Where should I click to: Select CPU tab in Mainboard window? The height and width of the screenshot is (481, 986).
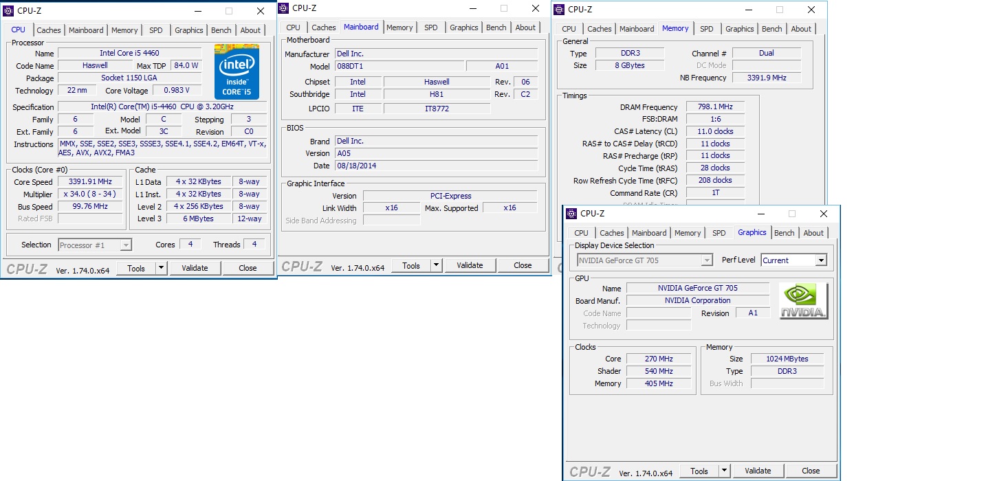click(x=294, y=27)
